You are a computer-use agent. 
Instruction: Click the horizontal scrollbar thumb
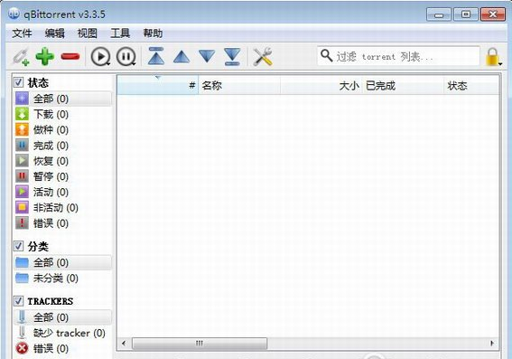[200, 344]
